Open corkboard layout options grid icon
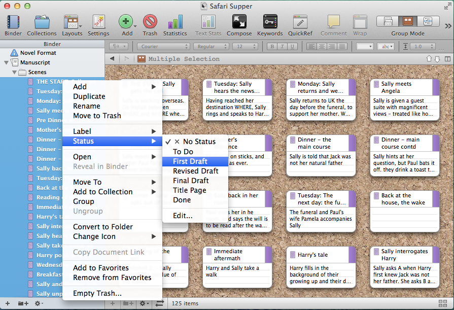Viewport: 454px width, 310px height. [443, 303]
